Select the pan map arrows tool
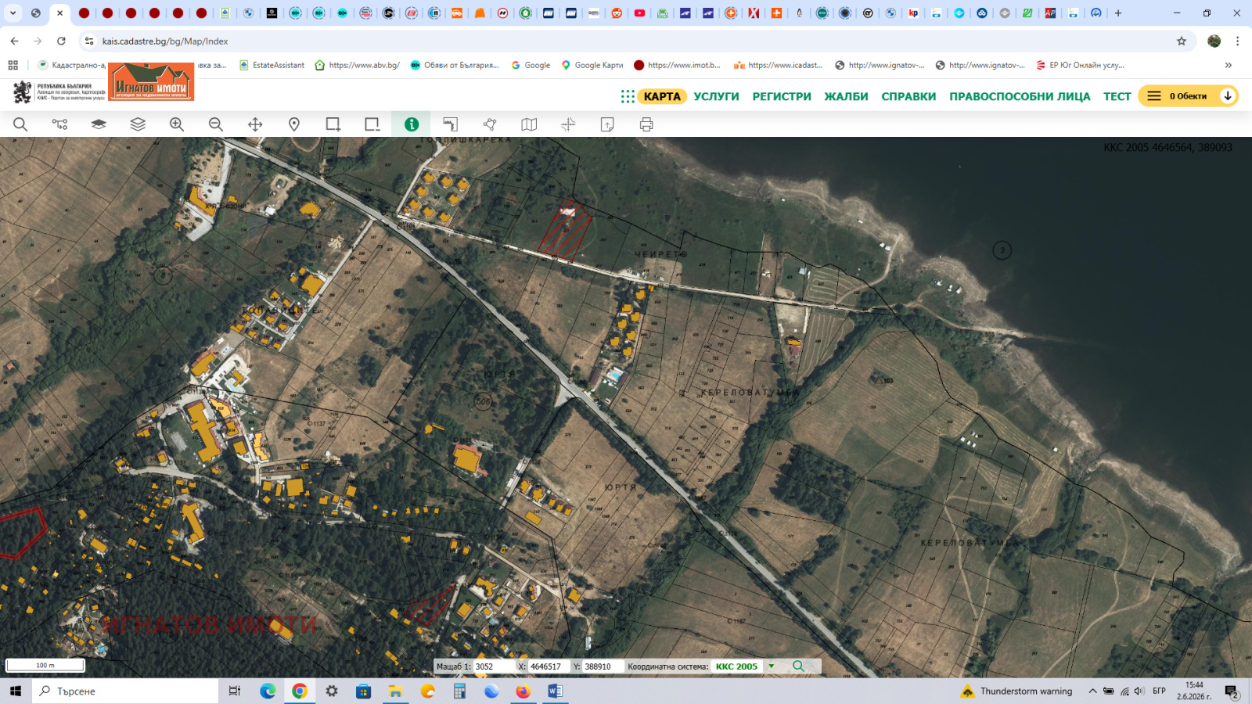This screenshot has height=704, width=1252. coord(255,124)
